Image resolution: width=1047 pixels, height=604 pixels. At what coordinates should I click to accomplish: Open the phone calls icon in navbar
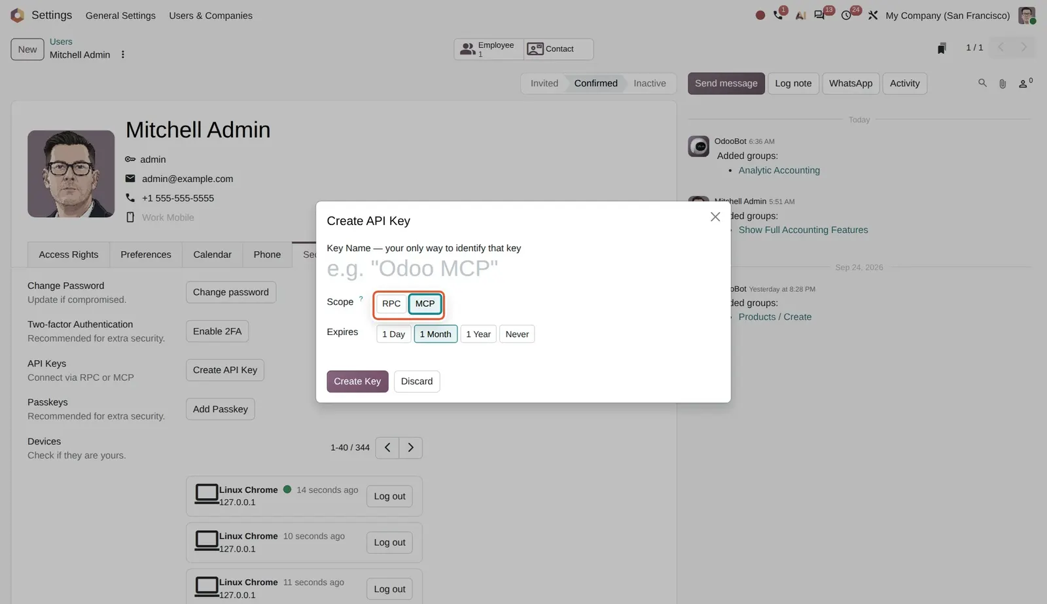coord(778,15)
